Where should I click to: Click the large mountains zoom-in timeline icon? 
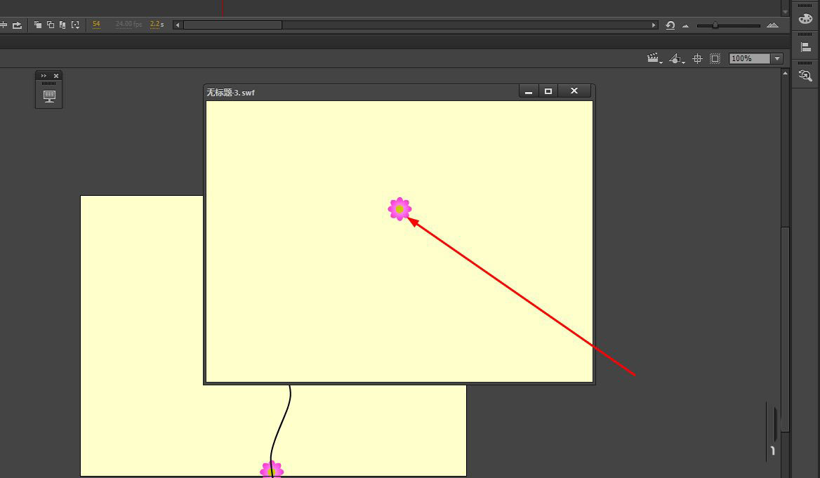pyautogui.click(x=772, y=25)
